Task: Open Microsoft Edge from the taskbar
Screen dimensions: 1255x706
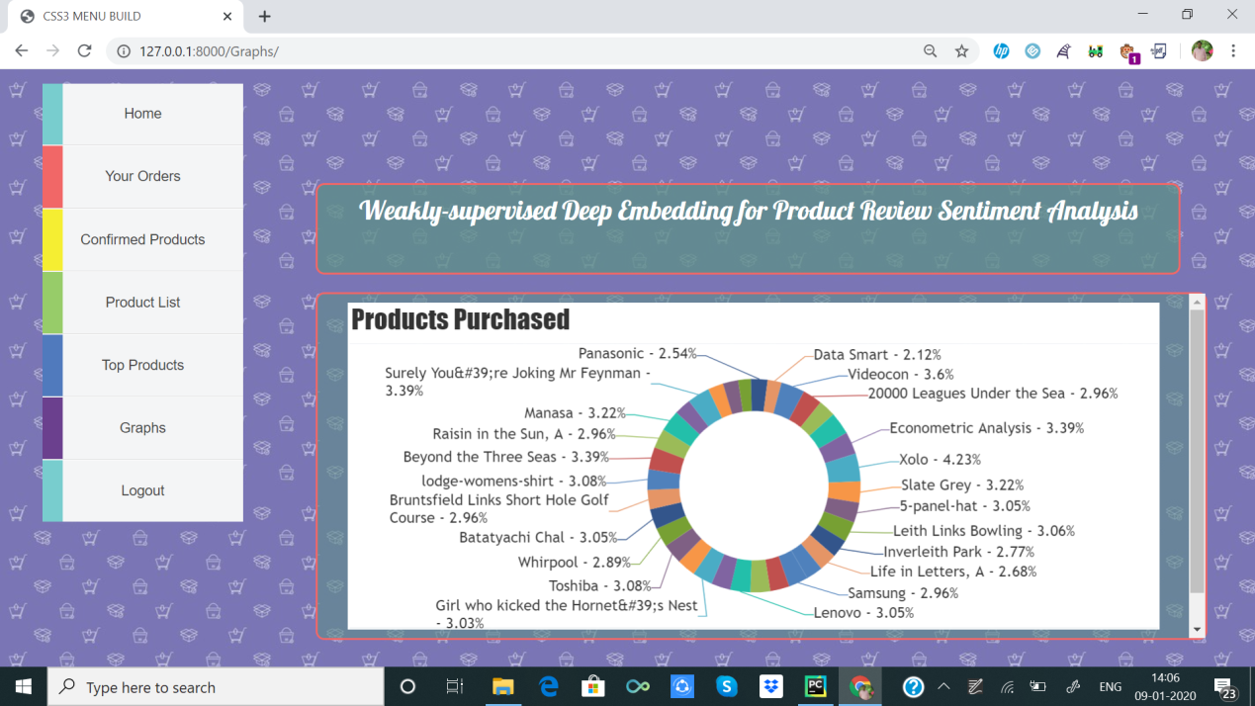Action: (x=548, y=687)
